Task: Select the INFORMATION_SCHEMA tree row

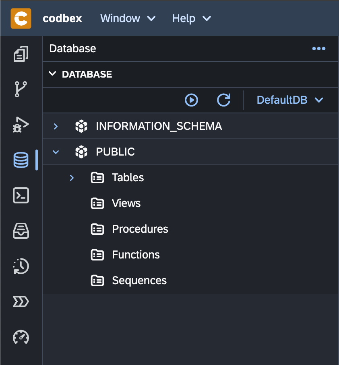Action: (x=190, y=126)
